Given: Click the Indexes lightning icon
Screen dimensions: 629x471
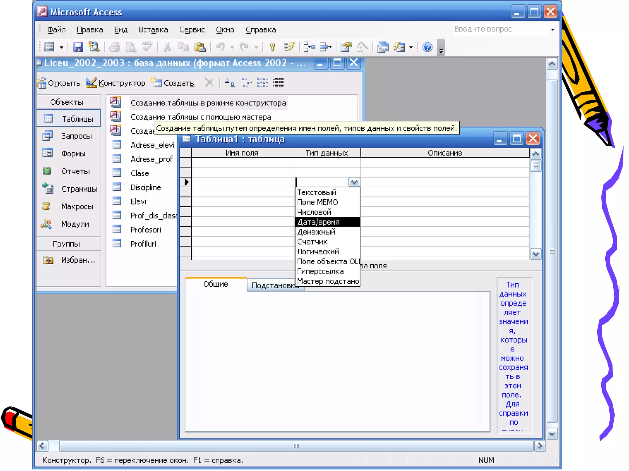Looking at the screenshot, I should coord(289,47).
